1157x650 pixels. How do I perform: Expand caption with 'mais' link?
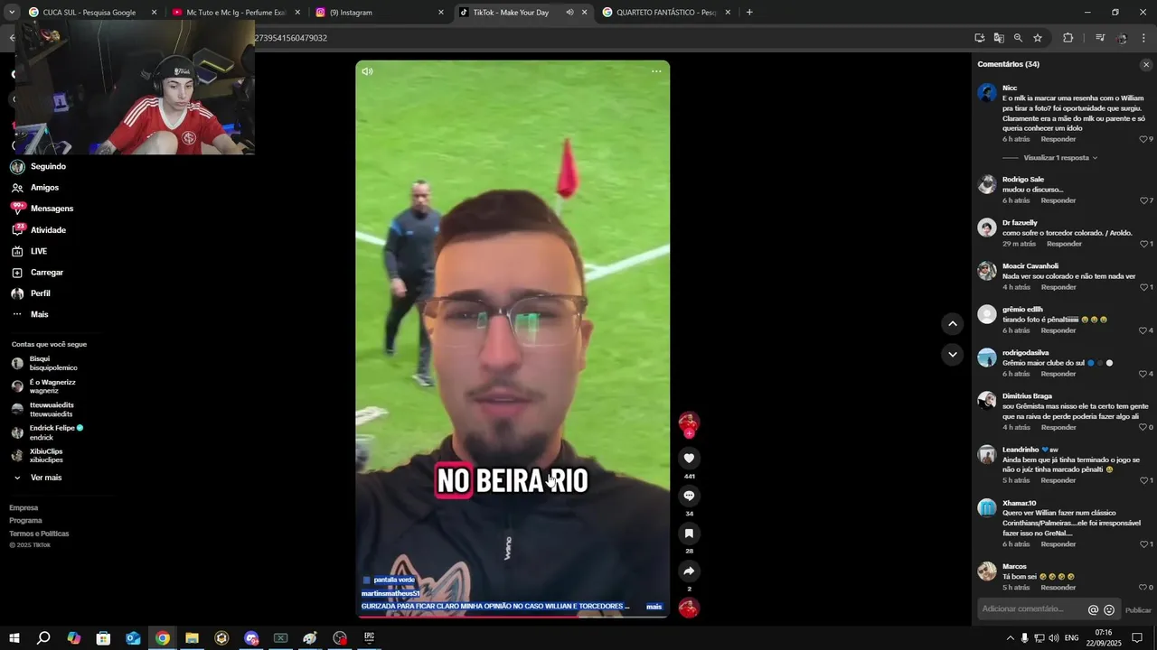pos(654,607)
